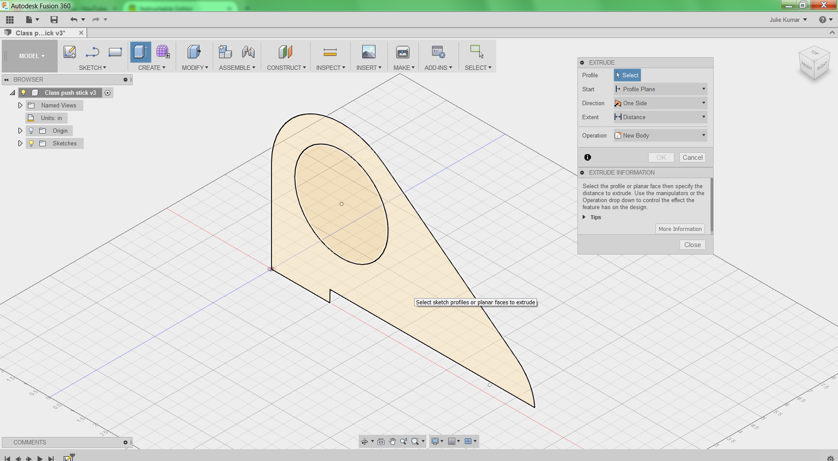
Task: Toggle the Browser panel pin
Action: [125, 79]
